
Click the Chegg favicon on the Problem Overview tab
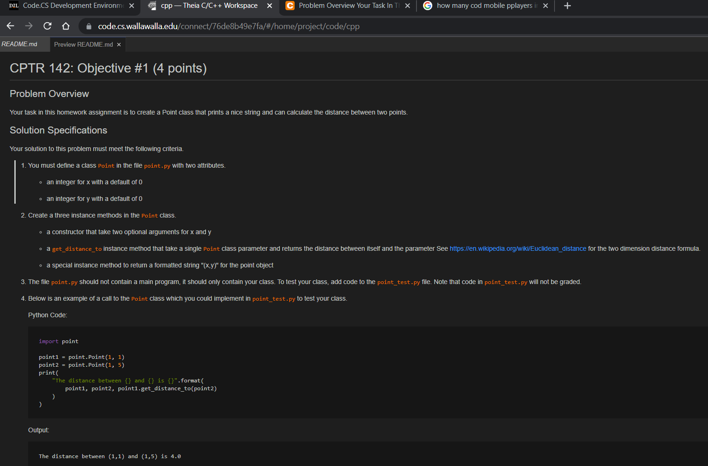[x=290, y=6]
